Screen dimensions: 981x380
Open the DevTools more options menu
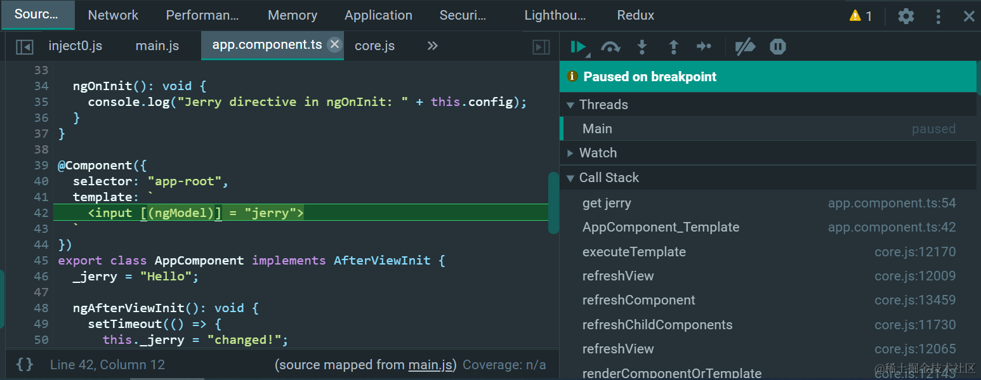938,16
